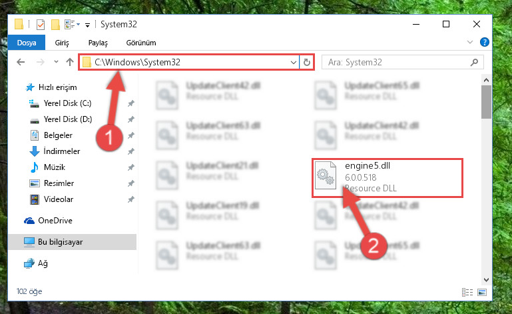Switch to the Görünüm tab
The height and width of the screenshot is (314, 512).
pos(141,43)
